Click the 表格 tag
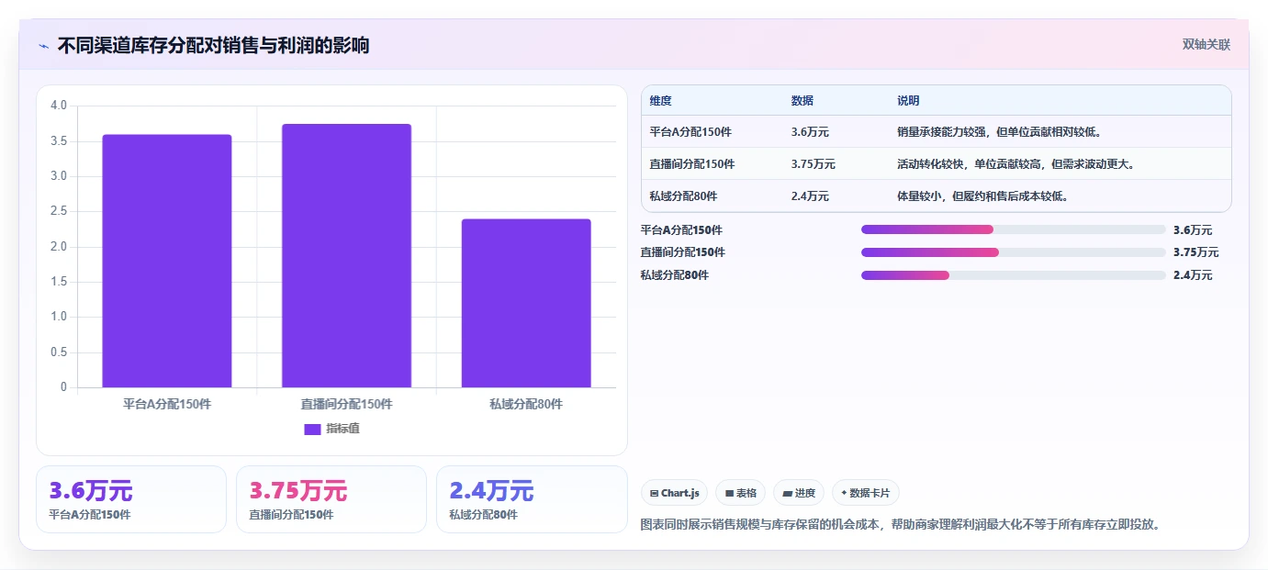The width and height of the screenshot is (1268, 570). 741,493
